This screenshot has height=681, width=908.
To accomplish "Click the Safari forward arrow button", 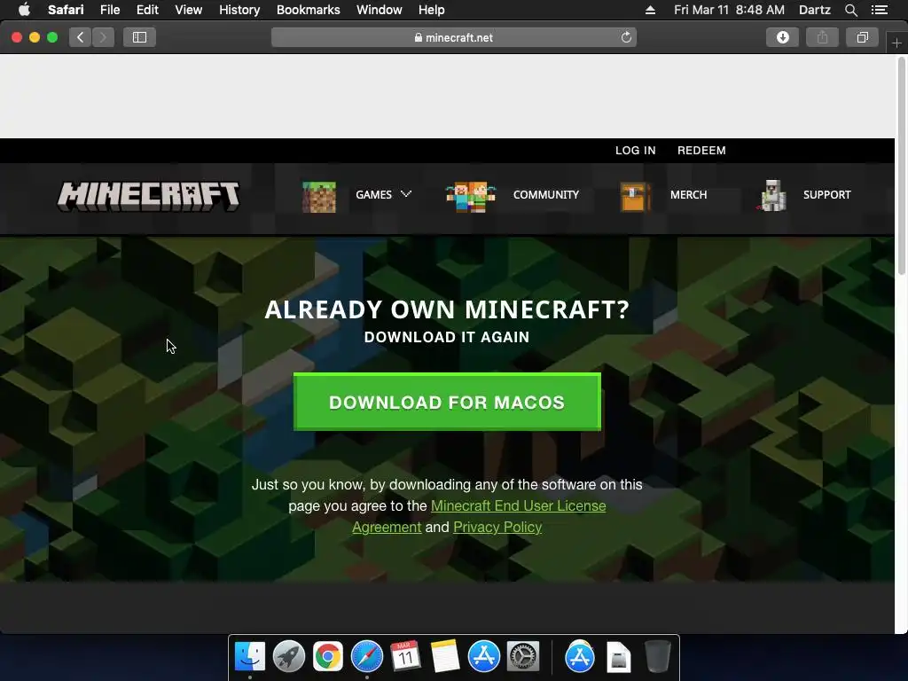I will coord(103,37).
